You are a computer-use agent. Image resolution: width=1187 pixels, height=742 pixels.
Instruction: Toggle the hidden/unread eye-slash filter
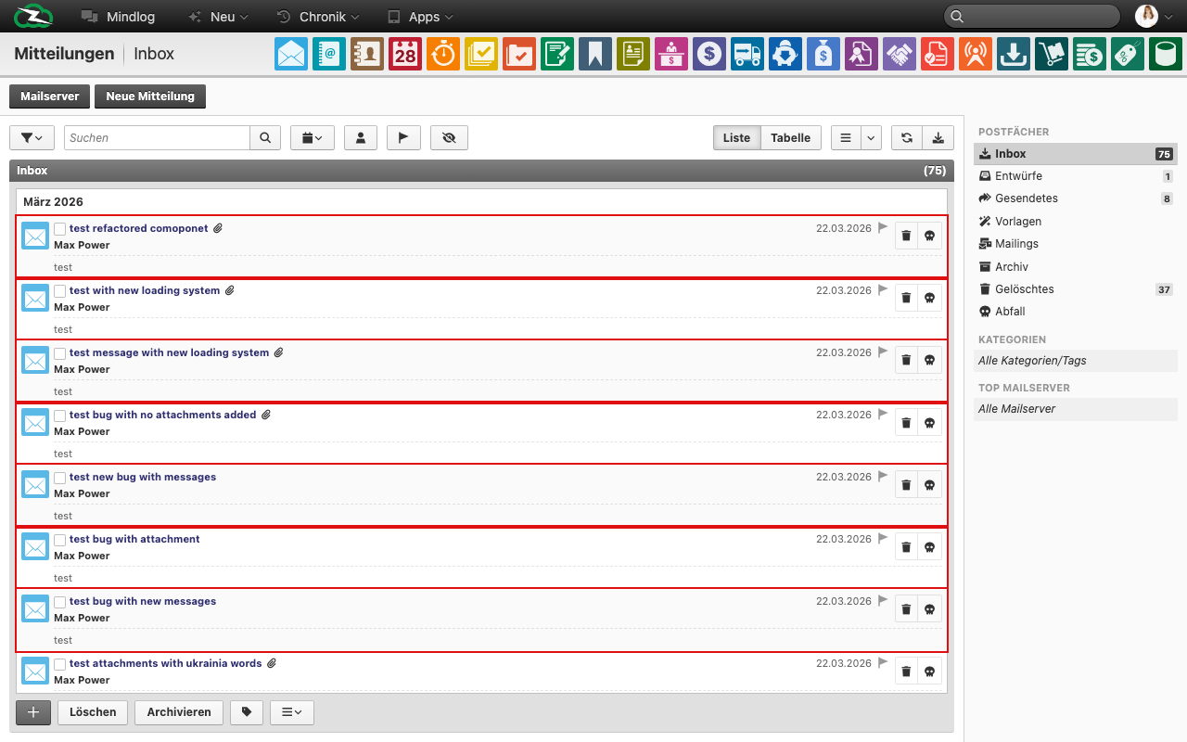click(x=449, y=137)
